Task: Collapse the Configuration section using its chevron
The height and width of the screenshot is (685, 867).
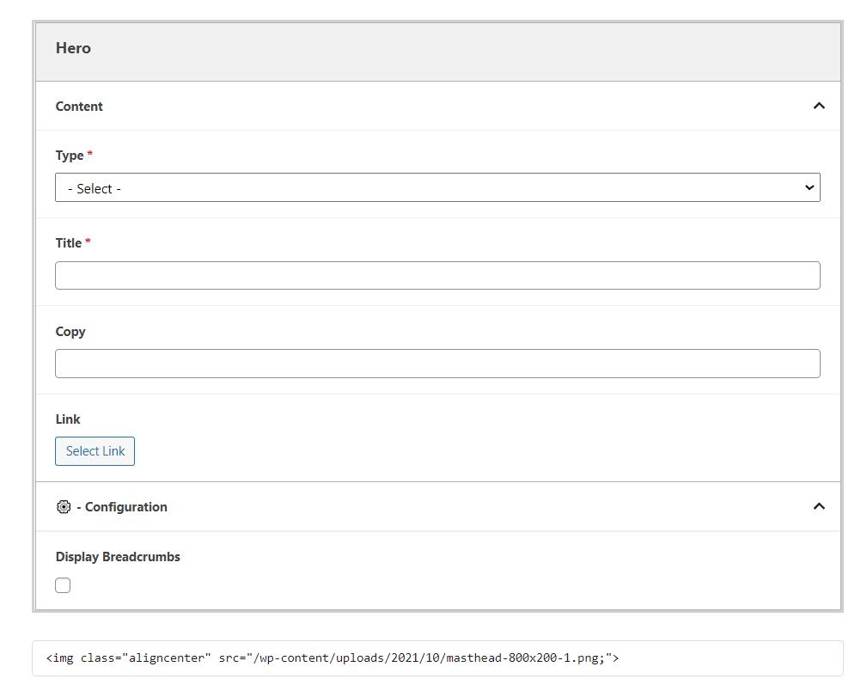Action: 818,506
